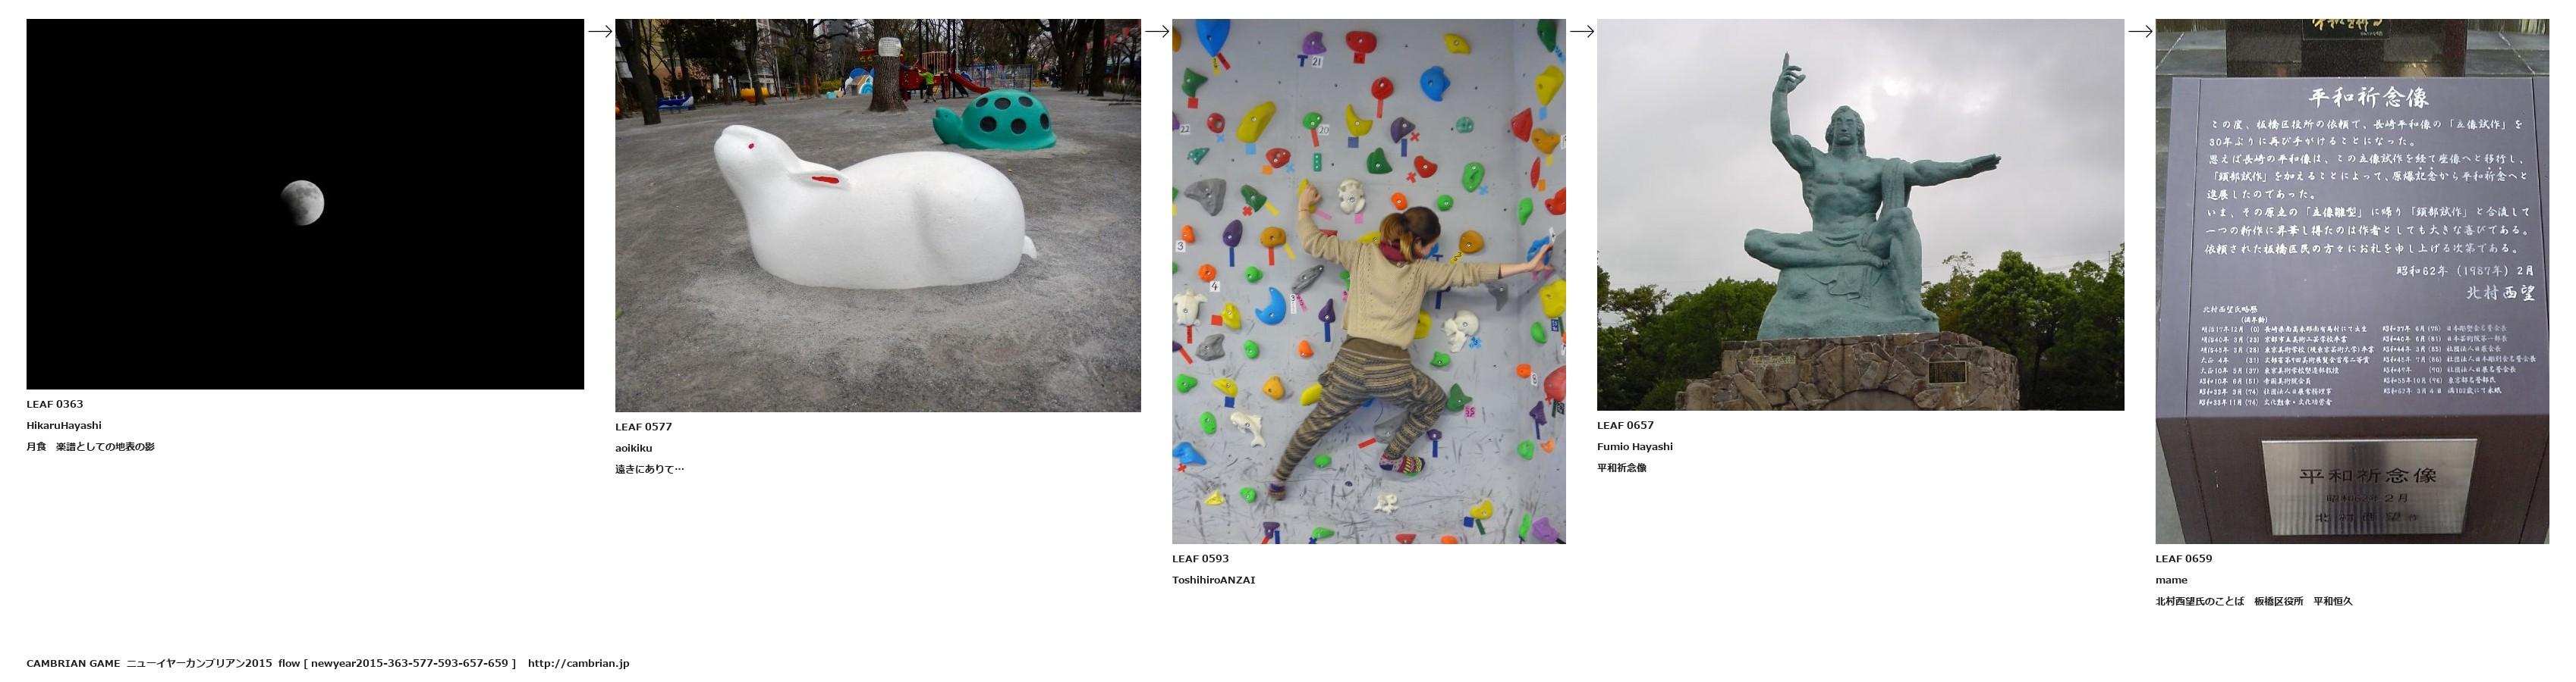Open the http://cambrian.jp footer link
Screen dimensions: 2576x682
[x=578, y=663]
